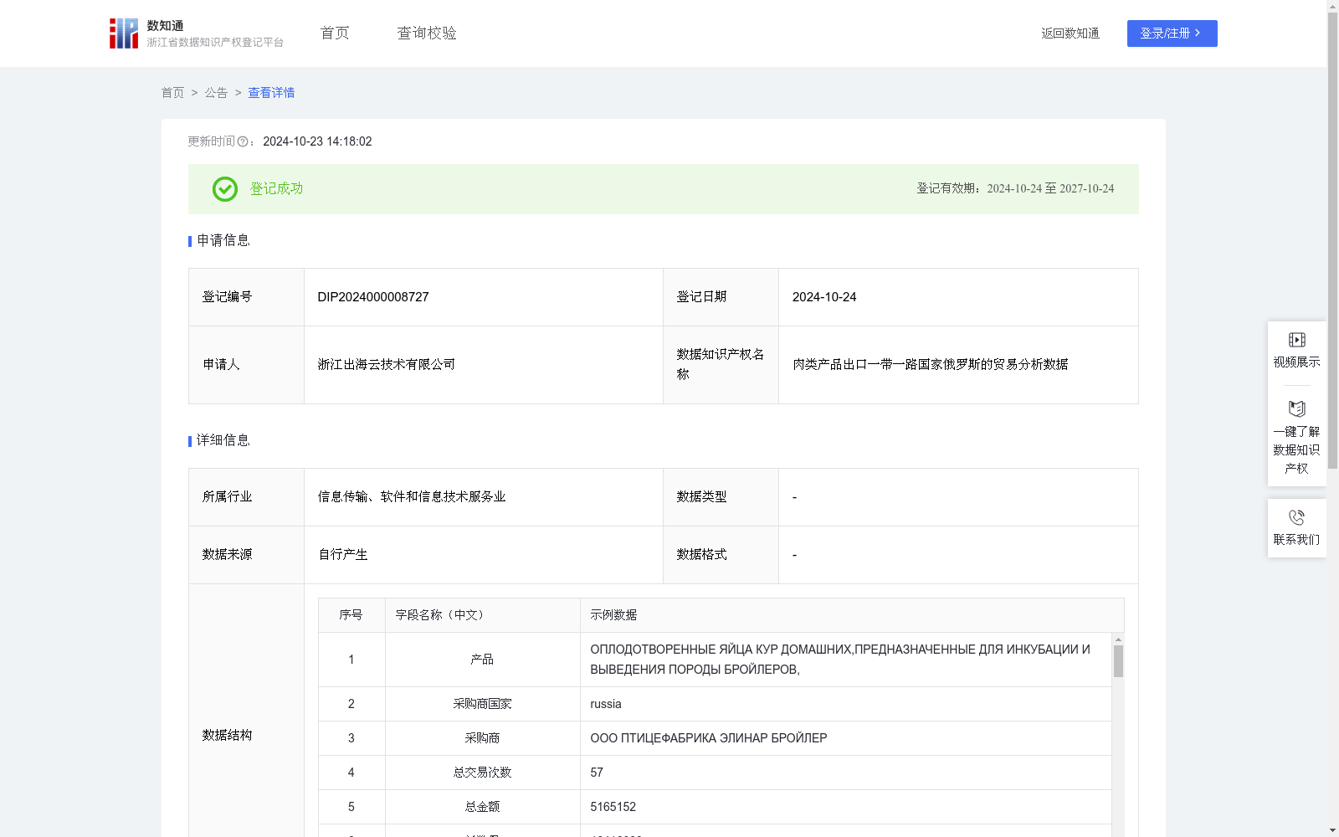Open the 视频展示 video icon
Screen dimensions: 1339x837
(x=1296, y=340)
